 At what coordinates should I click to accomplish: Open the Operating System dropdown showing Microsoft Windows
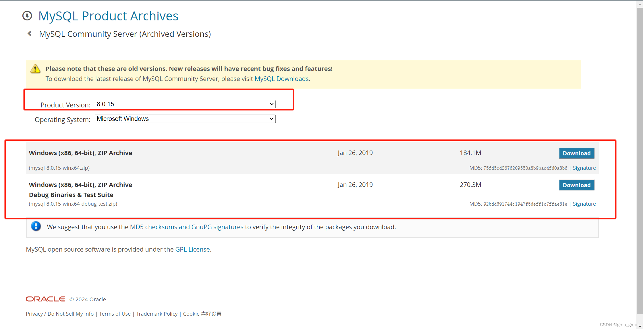[x=185, y=119]
